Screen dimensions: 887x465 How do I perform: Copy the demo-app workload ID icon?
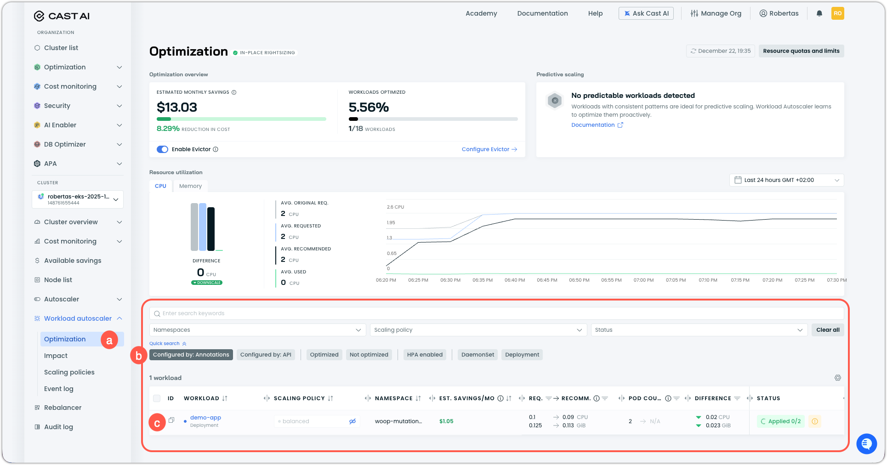(x=171, y=420)
